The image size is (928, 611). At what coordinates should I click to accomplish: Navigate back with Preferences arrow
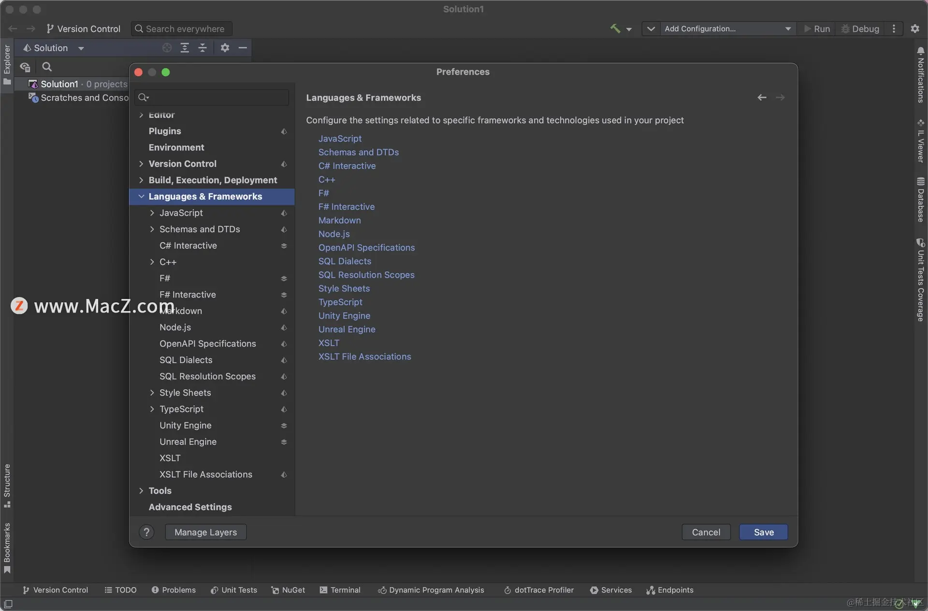point(762,98)
